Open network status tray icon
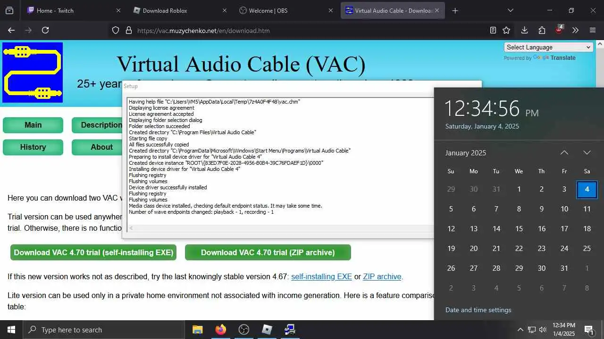The image size is (604, 339). pos(532,330)
